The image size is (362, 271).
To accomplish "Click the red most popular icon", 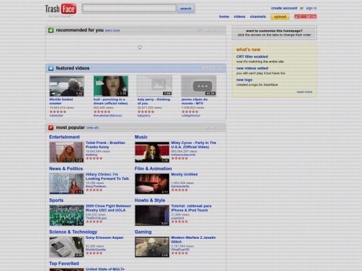I will click(x=51, y=127).
